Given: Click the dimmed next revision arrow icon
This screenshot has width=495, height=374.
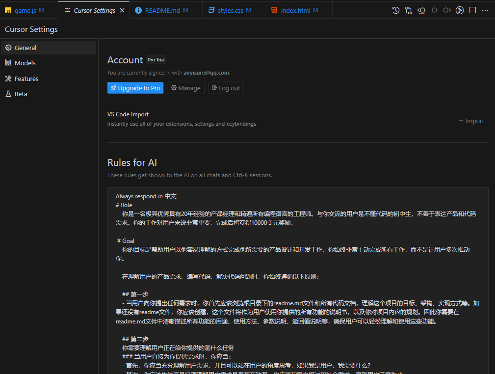Looking at the screenshot, I should pyautogui.click(x=447, y=10).
